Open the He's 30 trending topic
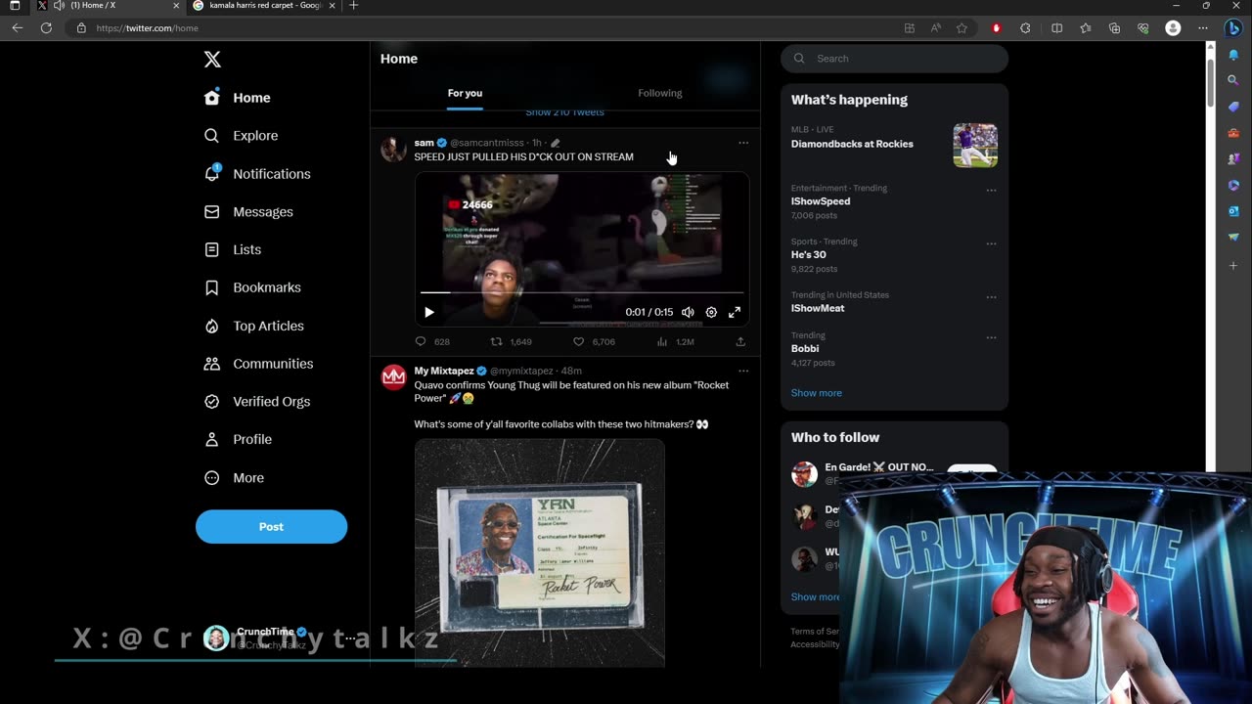 tap(808, 254)
